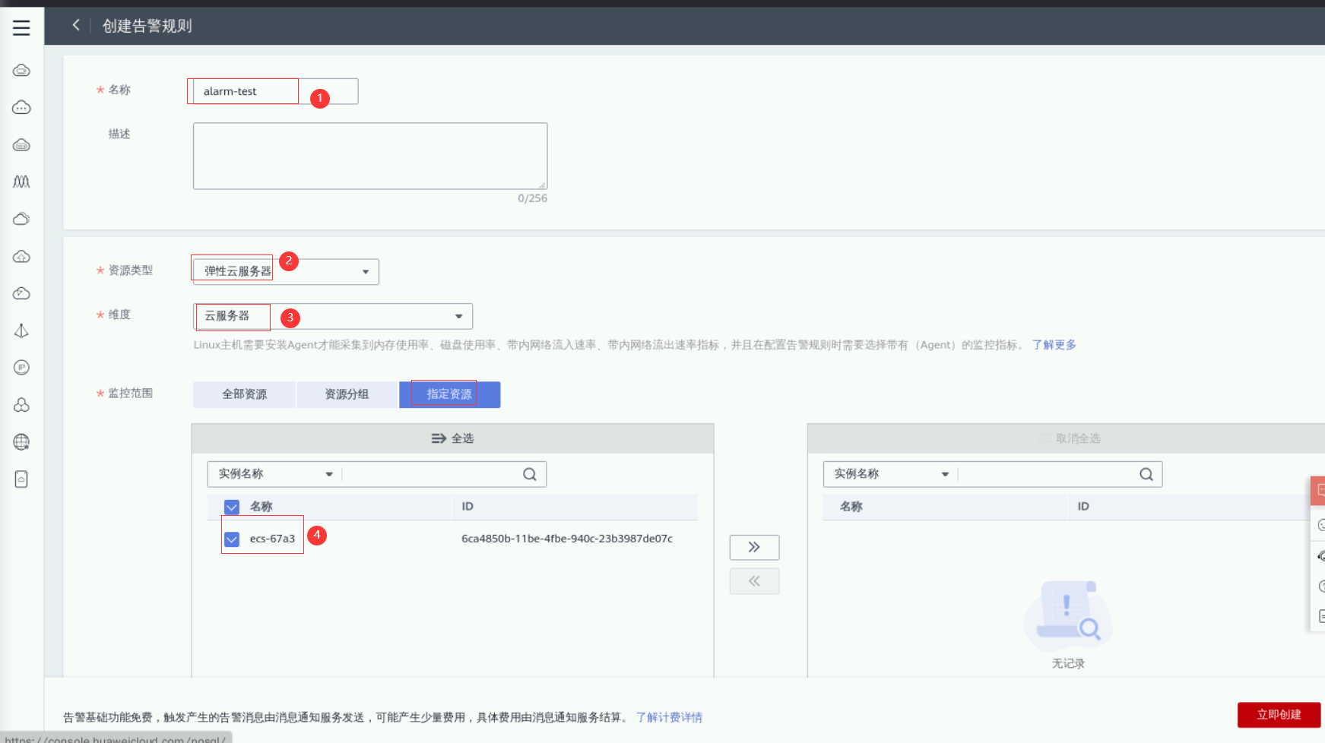Click 全选 to select all instances
Screen dimensions: 1325x743
(452, 438)
